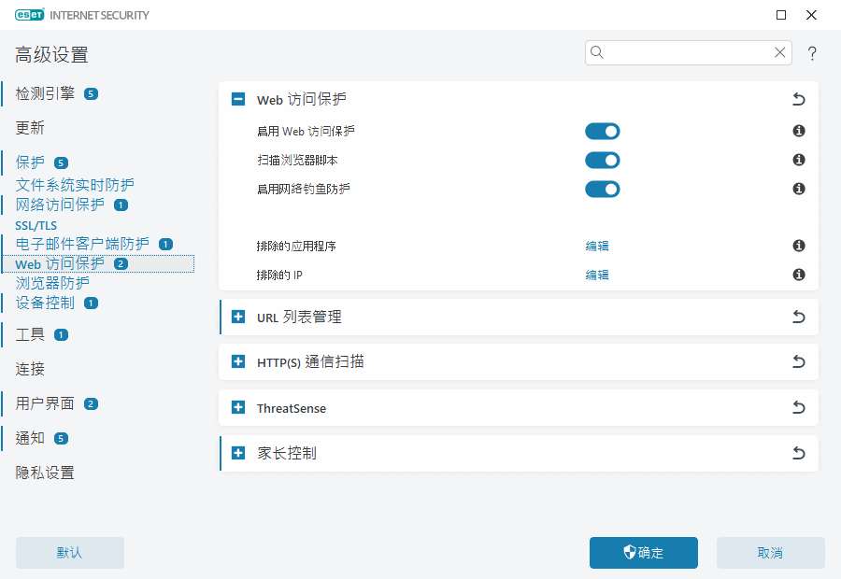Expand the HTTP(S) 通信扫描 section

pos(237,362)
